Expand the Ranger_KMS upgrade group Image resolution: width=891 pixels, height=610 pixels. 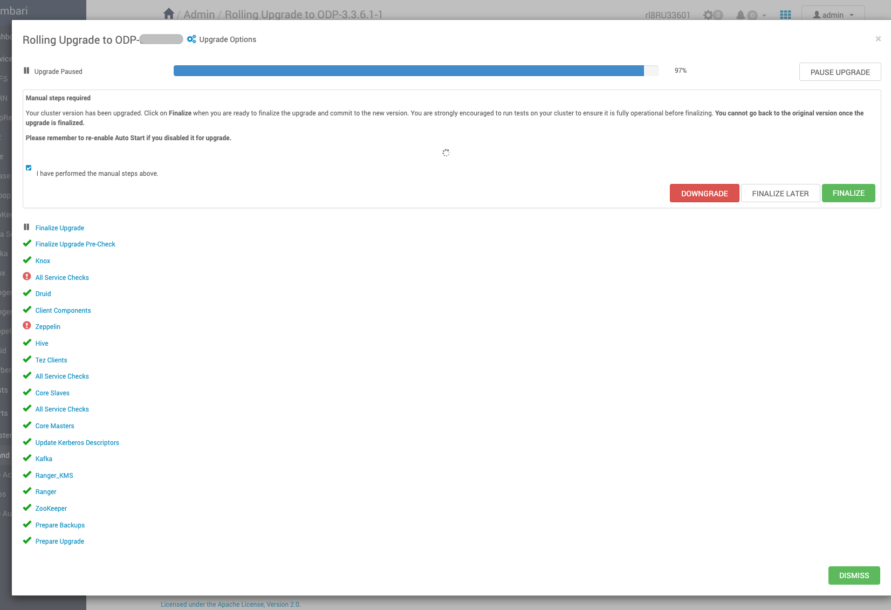[x=54, y=476]
